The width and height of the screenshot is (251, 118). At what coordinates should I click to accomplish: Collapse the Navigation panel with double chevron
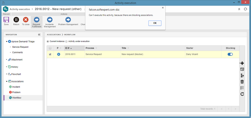[x=39, y=35]
